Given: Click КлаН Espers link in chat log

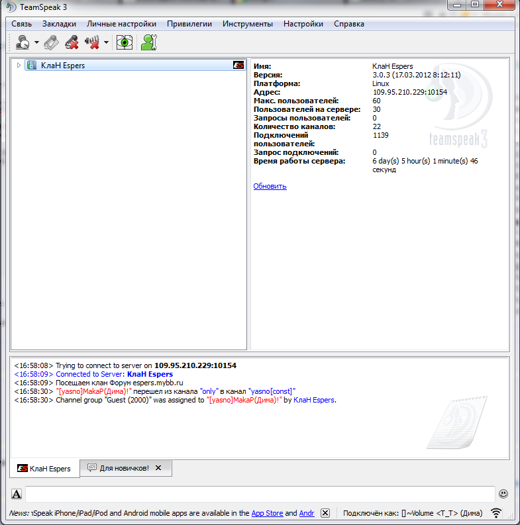Looking at the screenshot, I should (x=314, y=400).
